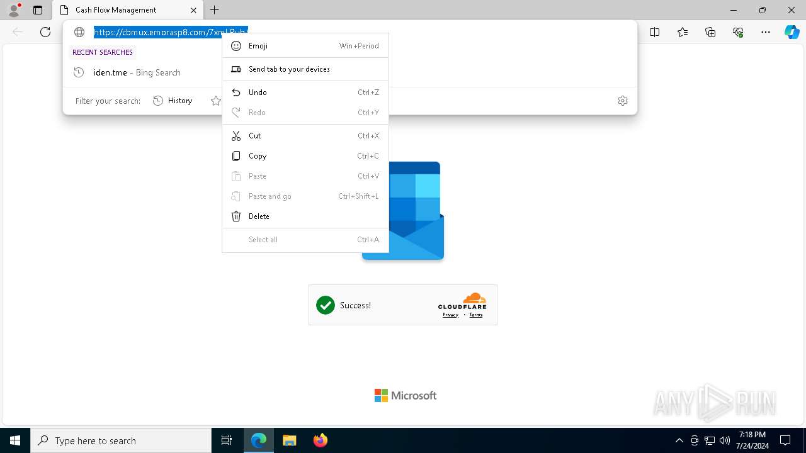The height and width of the screenshot is (453, 806).
Task: Click the Microsoft logo at page bottom
Action: tap(406, 395)
